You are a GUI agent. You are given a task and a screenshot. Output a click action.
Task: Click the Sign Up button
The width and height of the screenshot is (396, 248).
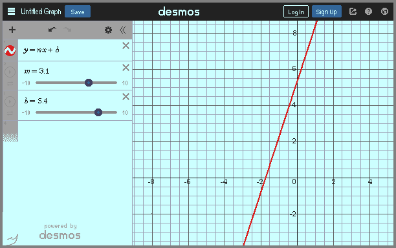click(326, 12)
